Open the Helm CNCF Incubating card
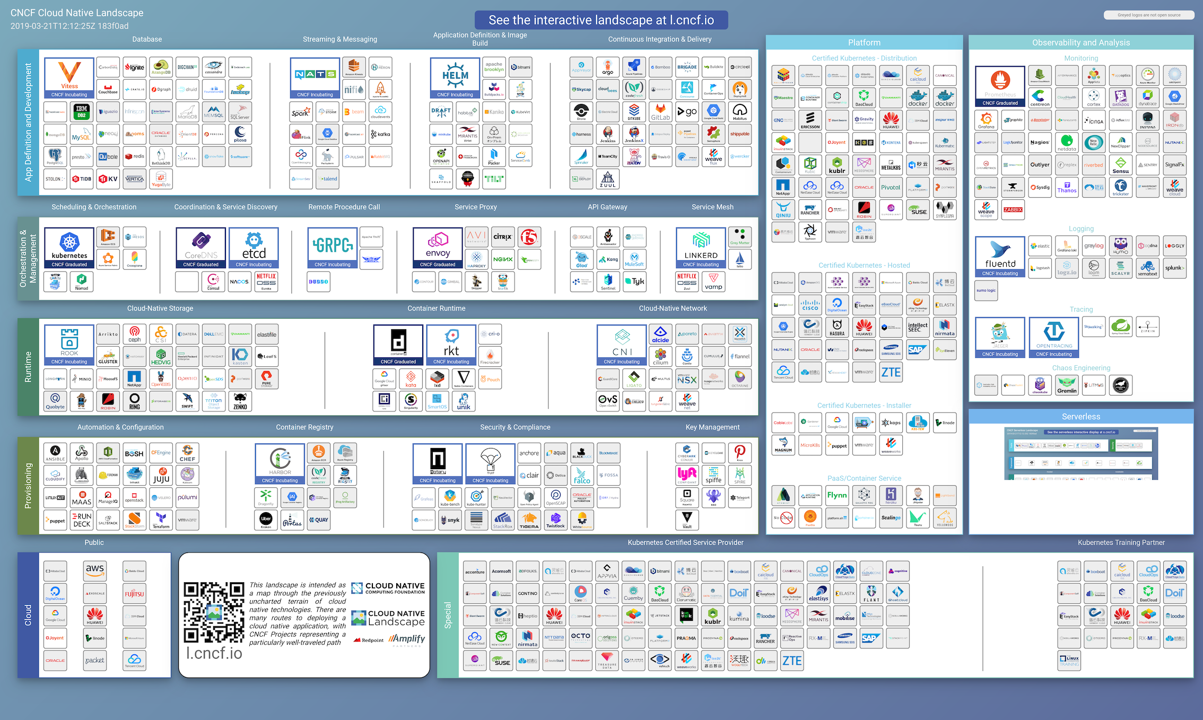The width and height of the screenshot is (1203, 720). point(455,77)
